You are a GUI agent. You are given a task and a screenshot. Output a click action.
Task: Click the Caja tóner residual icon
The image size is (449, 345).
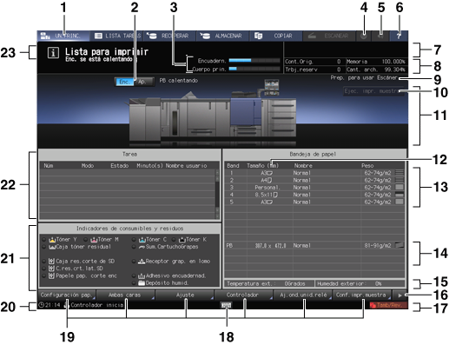pyautogui.click(x=52, y=247)
